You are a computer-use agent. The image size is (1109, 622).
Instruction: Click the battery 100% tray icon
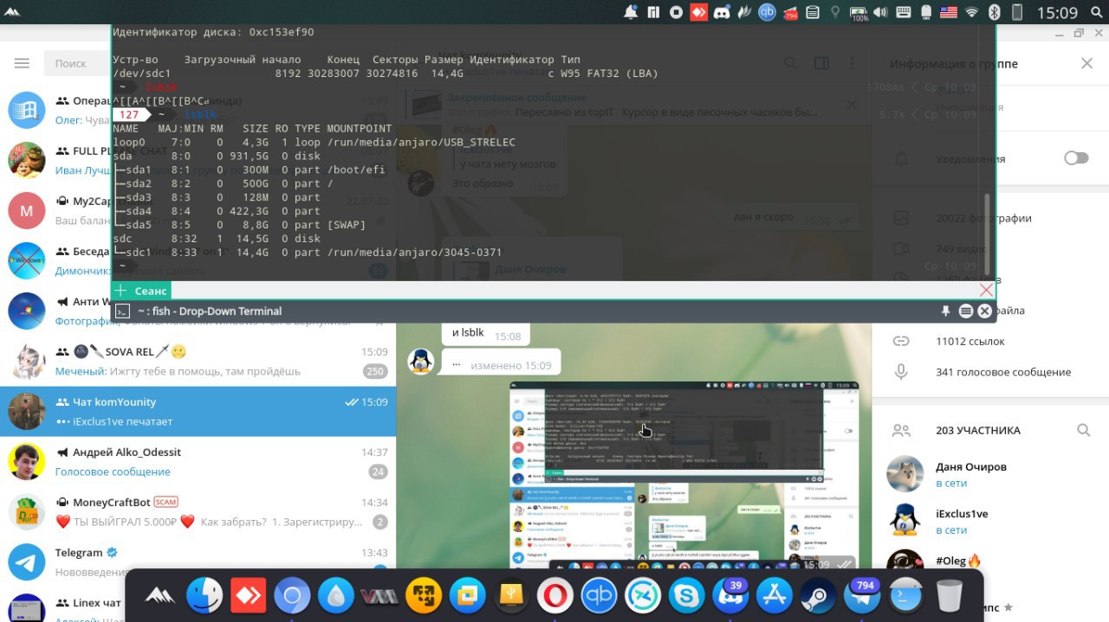click(x=859, y=12)
